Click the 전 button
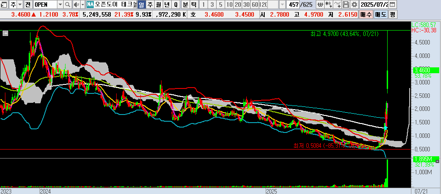Viewport: 441px width, 194px height. point(27,4)
